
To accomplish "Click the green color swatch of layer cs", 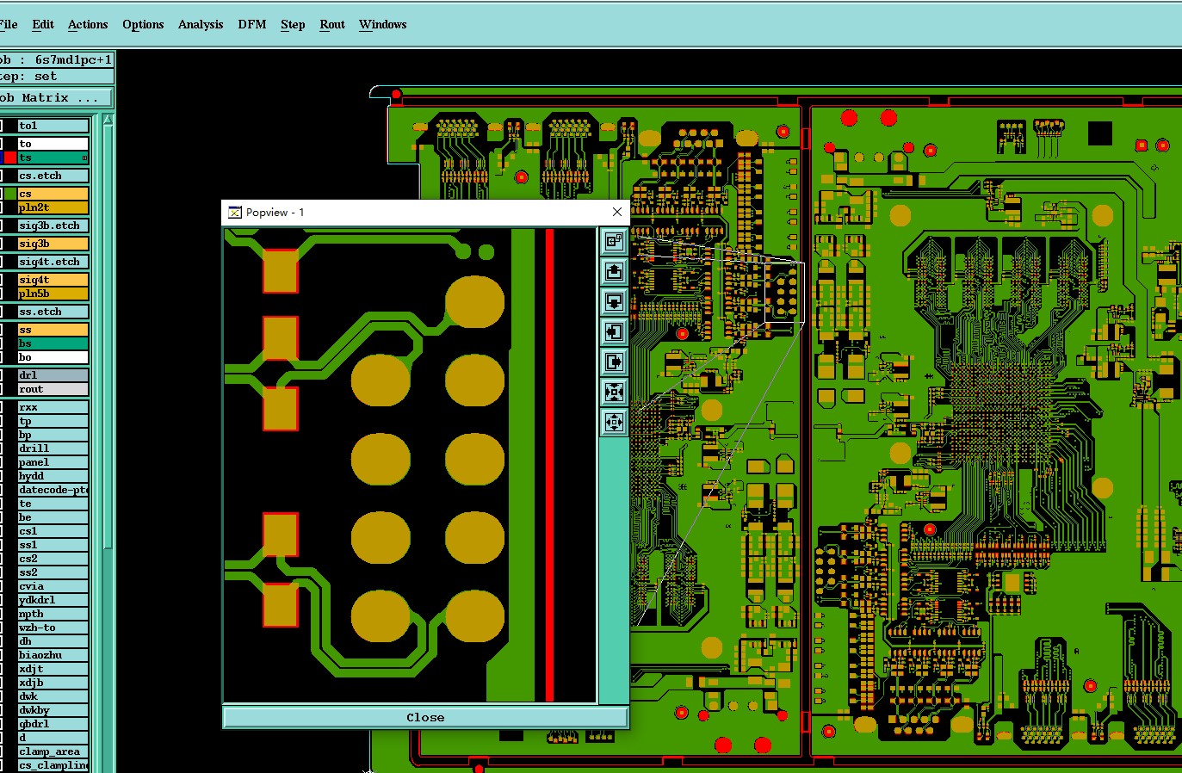I will point(10,194).
